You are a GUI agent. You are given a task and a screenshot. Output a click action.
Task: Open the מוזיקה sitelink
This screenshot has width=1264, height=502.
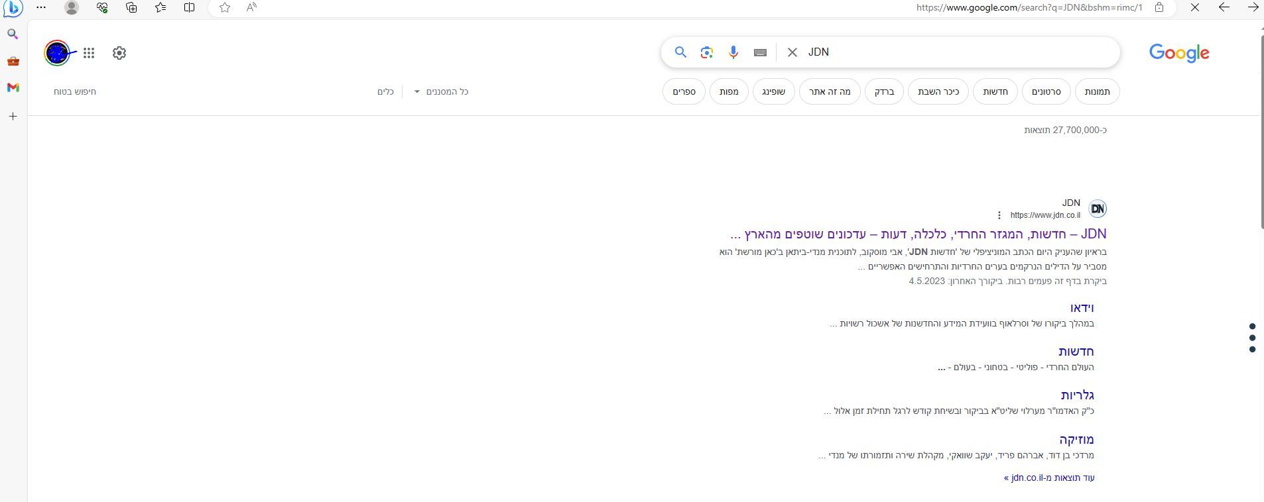pos(1077,440)
